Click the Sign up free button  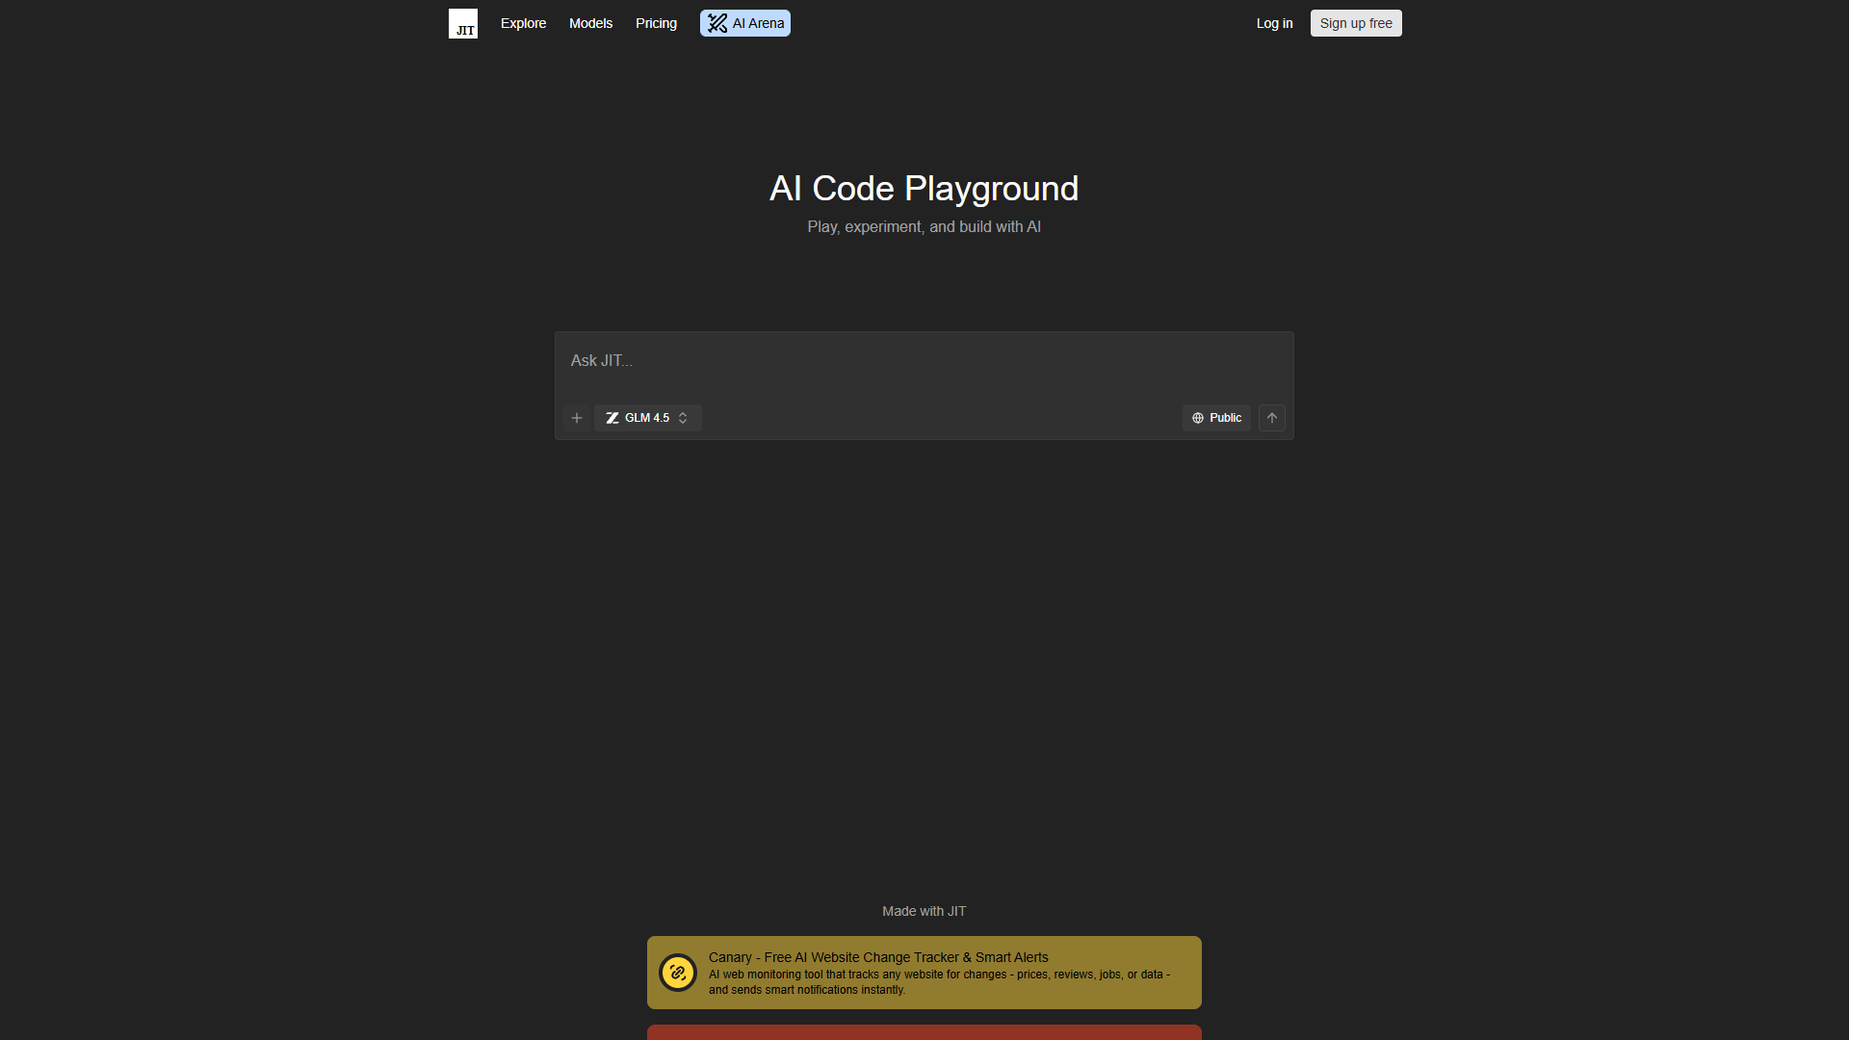click(x=1356, y=23)
